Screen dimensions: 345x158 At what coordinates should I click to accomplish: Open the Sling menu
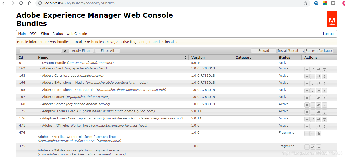pos(45,34)
